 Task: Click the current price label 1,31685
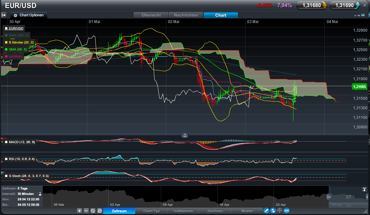click(359, 87)
